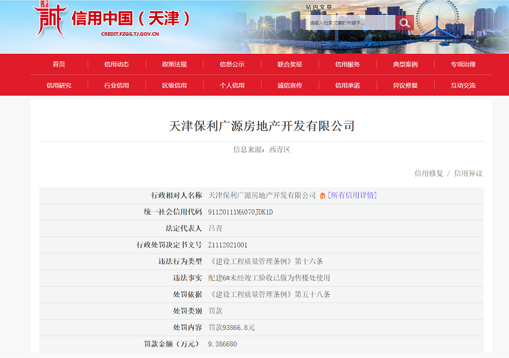Click the 信用修复 link

click(x=429, y=173)
